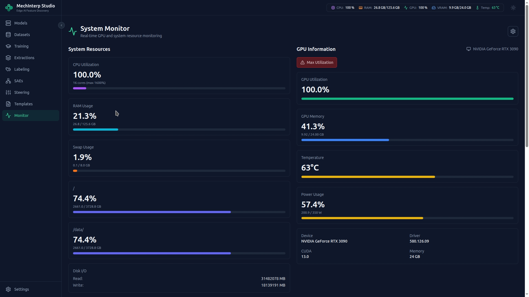Viewport: 529px width, 297px height.
Task: Click the GPU Memory progress bar
Action: [x=407, y=140]
